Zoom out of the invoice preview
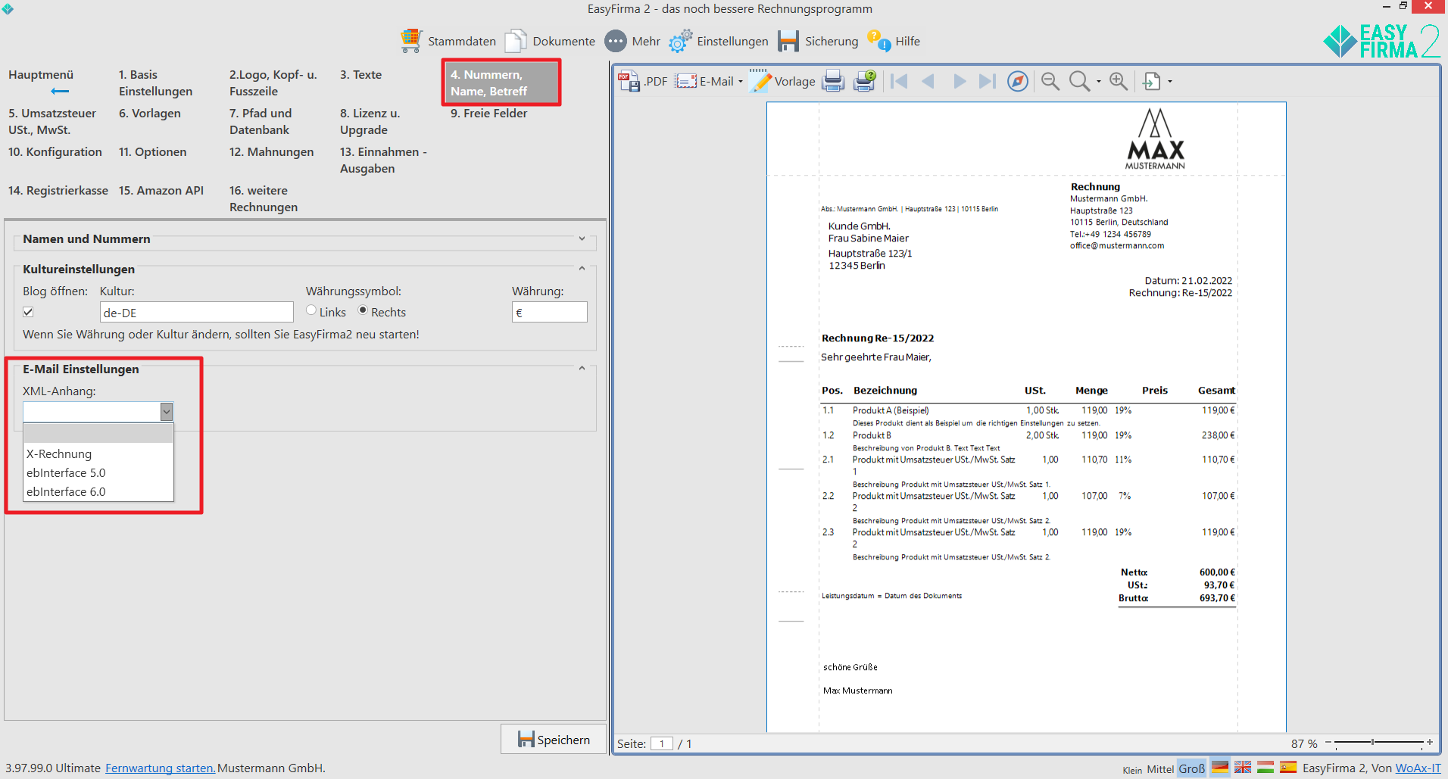 [x=1050, y=81]
